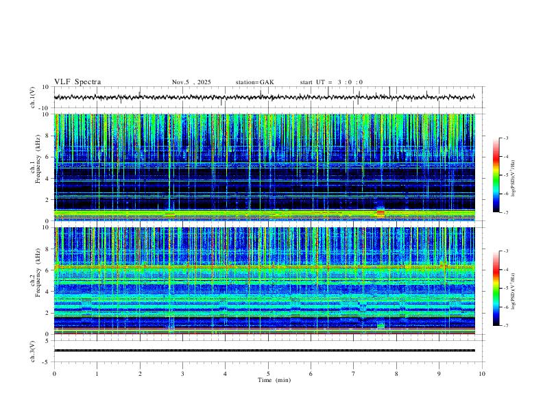Click the time axis tick label '5'
The width and height of the screenshot is (543, 419).
[268, 374]
